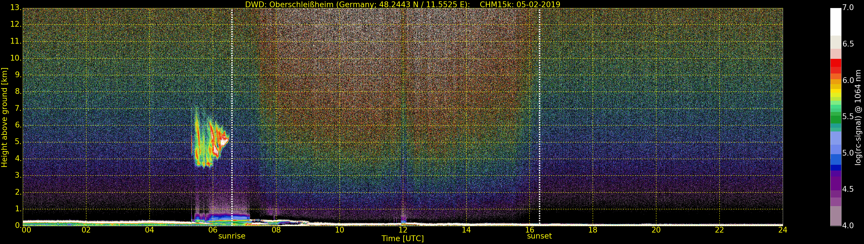Click the 'Time [UTC]' axis label

tap(403, 239)
